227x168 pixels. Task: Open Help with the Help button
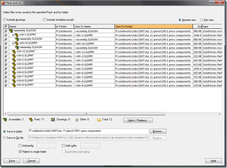(x=214, y=161)
